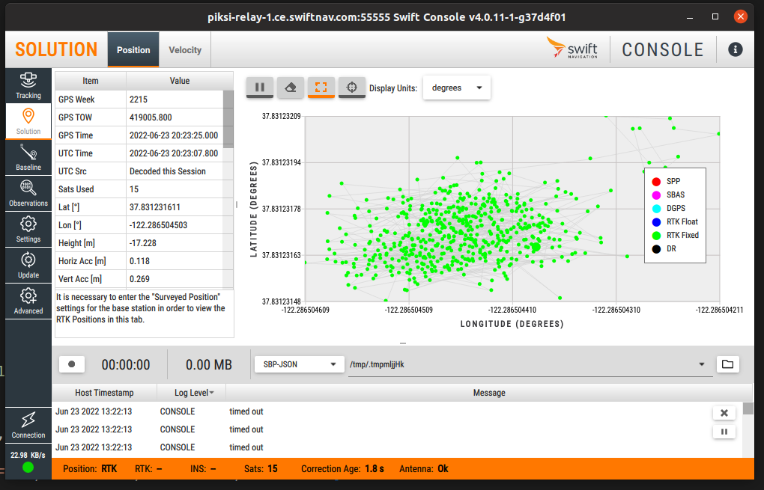Click the Antenna Ok status entry
The image size is (764, 490).
point(424,468)
